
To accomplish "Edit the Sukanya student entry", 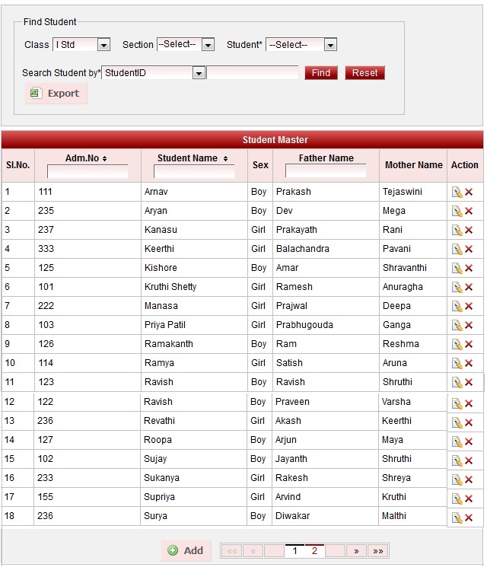I will (457, 479).
